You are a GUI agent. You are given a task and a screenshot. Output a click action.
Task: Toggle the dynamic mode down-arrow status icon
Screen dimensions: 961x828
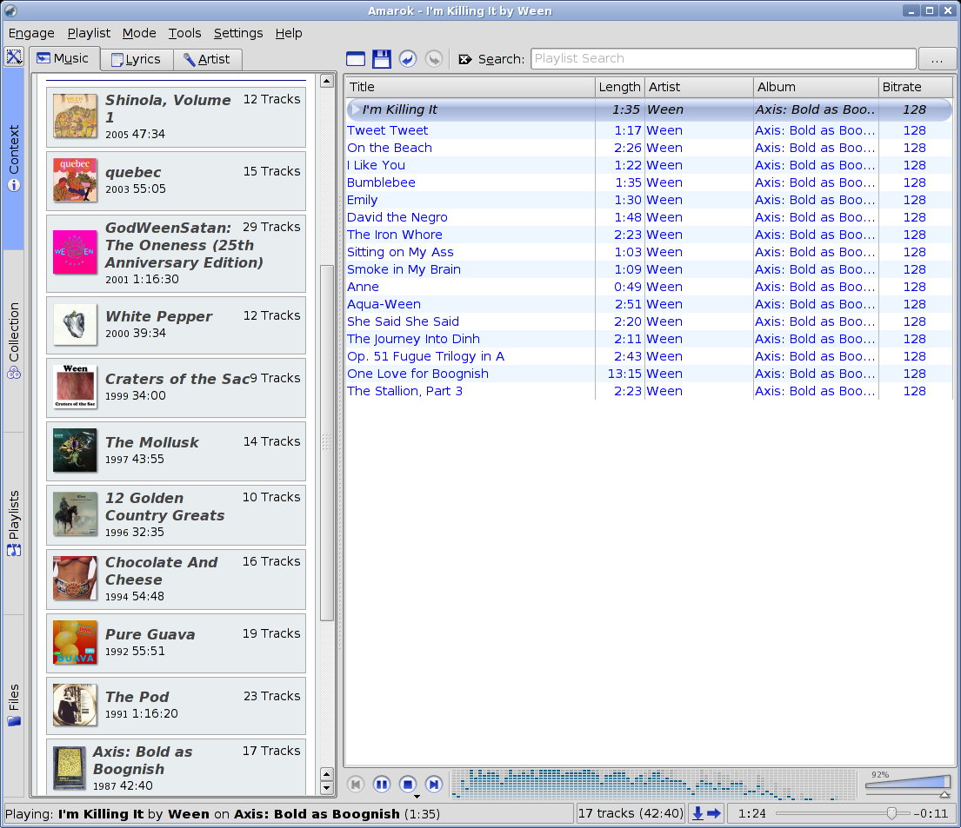[x=697, y=813]
